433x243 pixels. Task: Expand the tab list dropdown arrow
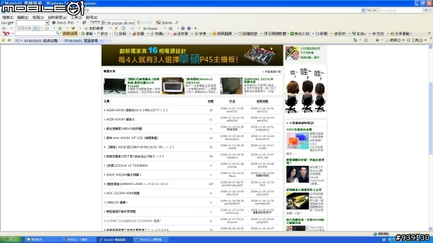21,40
